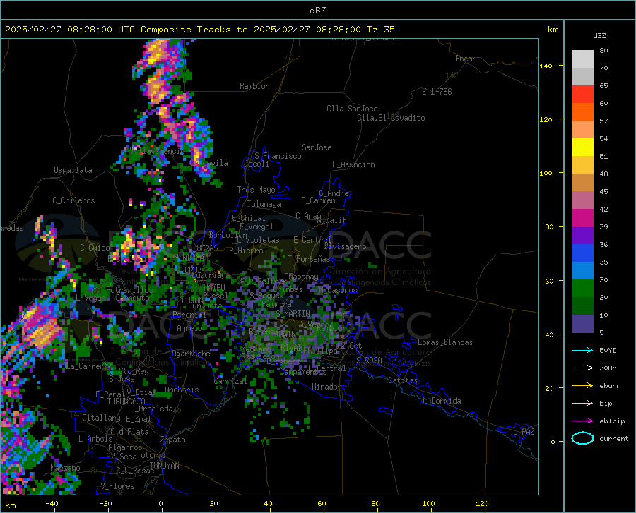636x513 pixels.
Task: Click the 'L_Dormida' map label
Action: click(x=441, y=401)
